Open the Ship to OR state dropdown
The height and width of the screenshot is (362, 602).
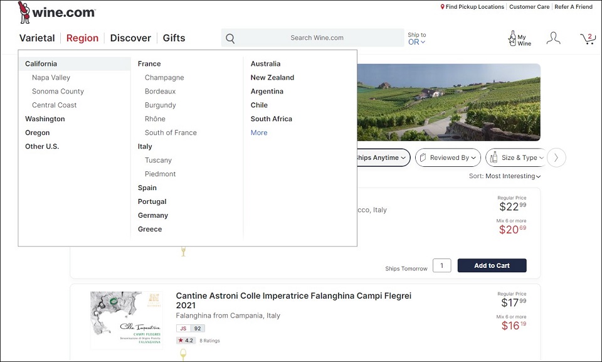416,38
